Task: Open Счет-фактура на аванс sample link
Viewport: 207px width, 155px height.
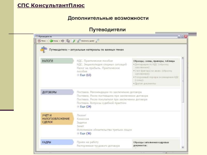Action: point(153,72)
